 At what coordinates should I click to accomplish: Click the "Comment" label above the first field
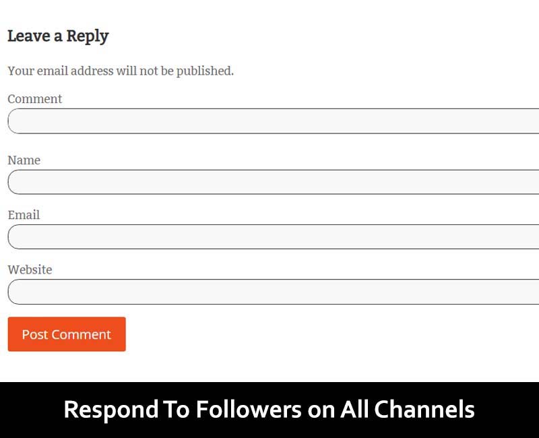point(35,99)
